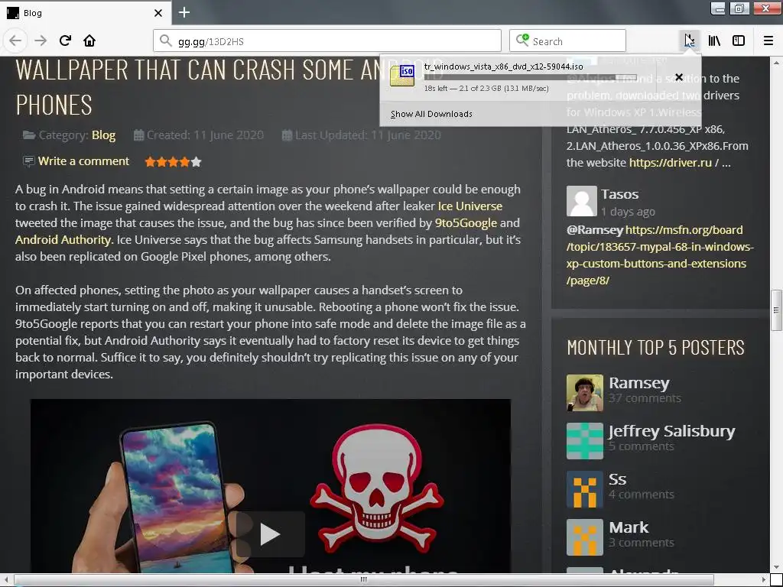Rate article with the fifth star

coord(197,162)
